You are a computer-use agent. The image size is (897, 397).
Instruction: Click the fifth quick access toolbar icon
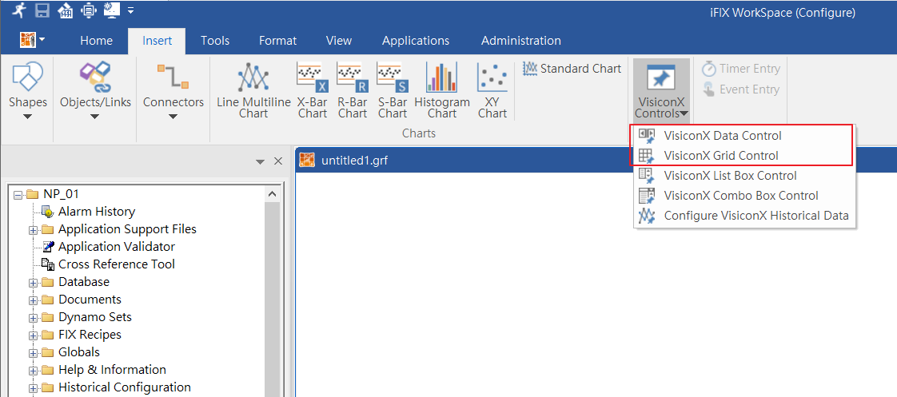(x=112, y=10)
